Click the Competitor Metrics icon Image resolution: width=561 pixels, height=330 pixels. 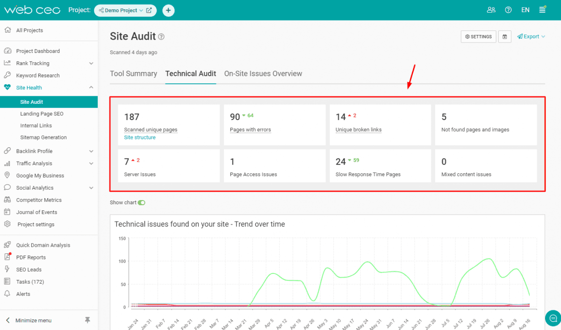(x=7, y=200)
